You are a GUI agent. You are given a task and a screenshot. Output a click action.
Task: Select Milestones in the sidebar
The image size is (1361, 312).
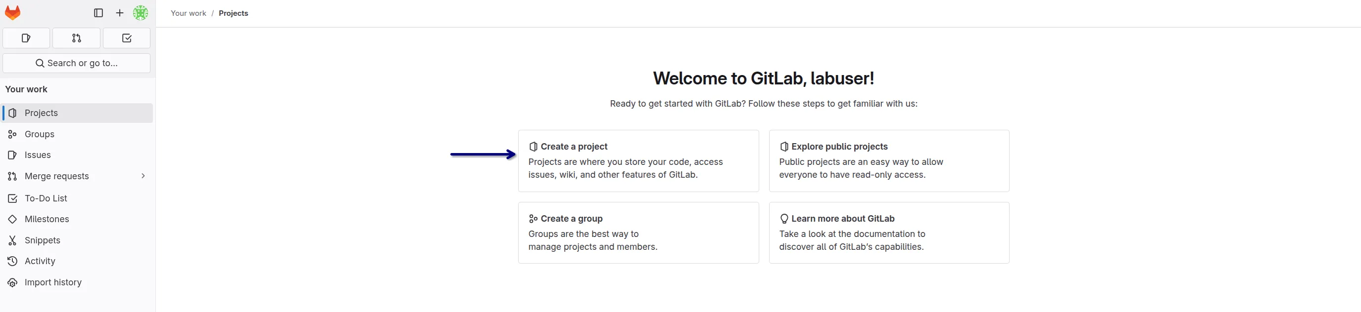[47, 219]
